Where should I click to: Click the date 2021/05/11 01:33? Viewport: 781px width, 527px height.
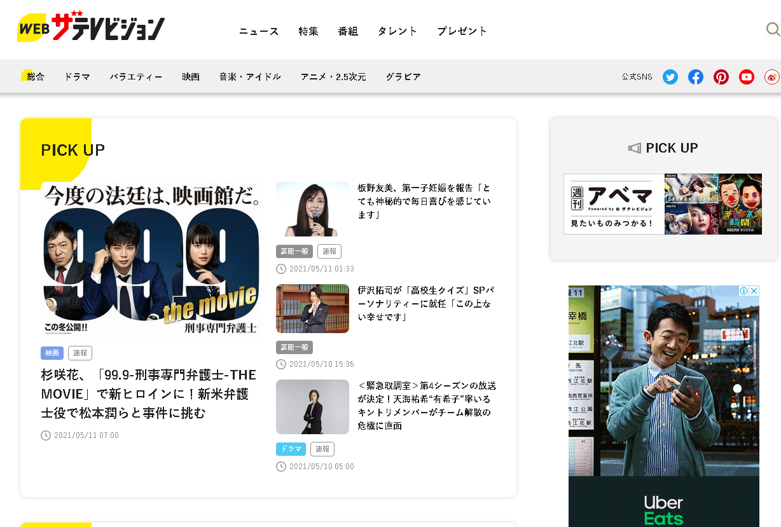tap(322, 269)
